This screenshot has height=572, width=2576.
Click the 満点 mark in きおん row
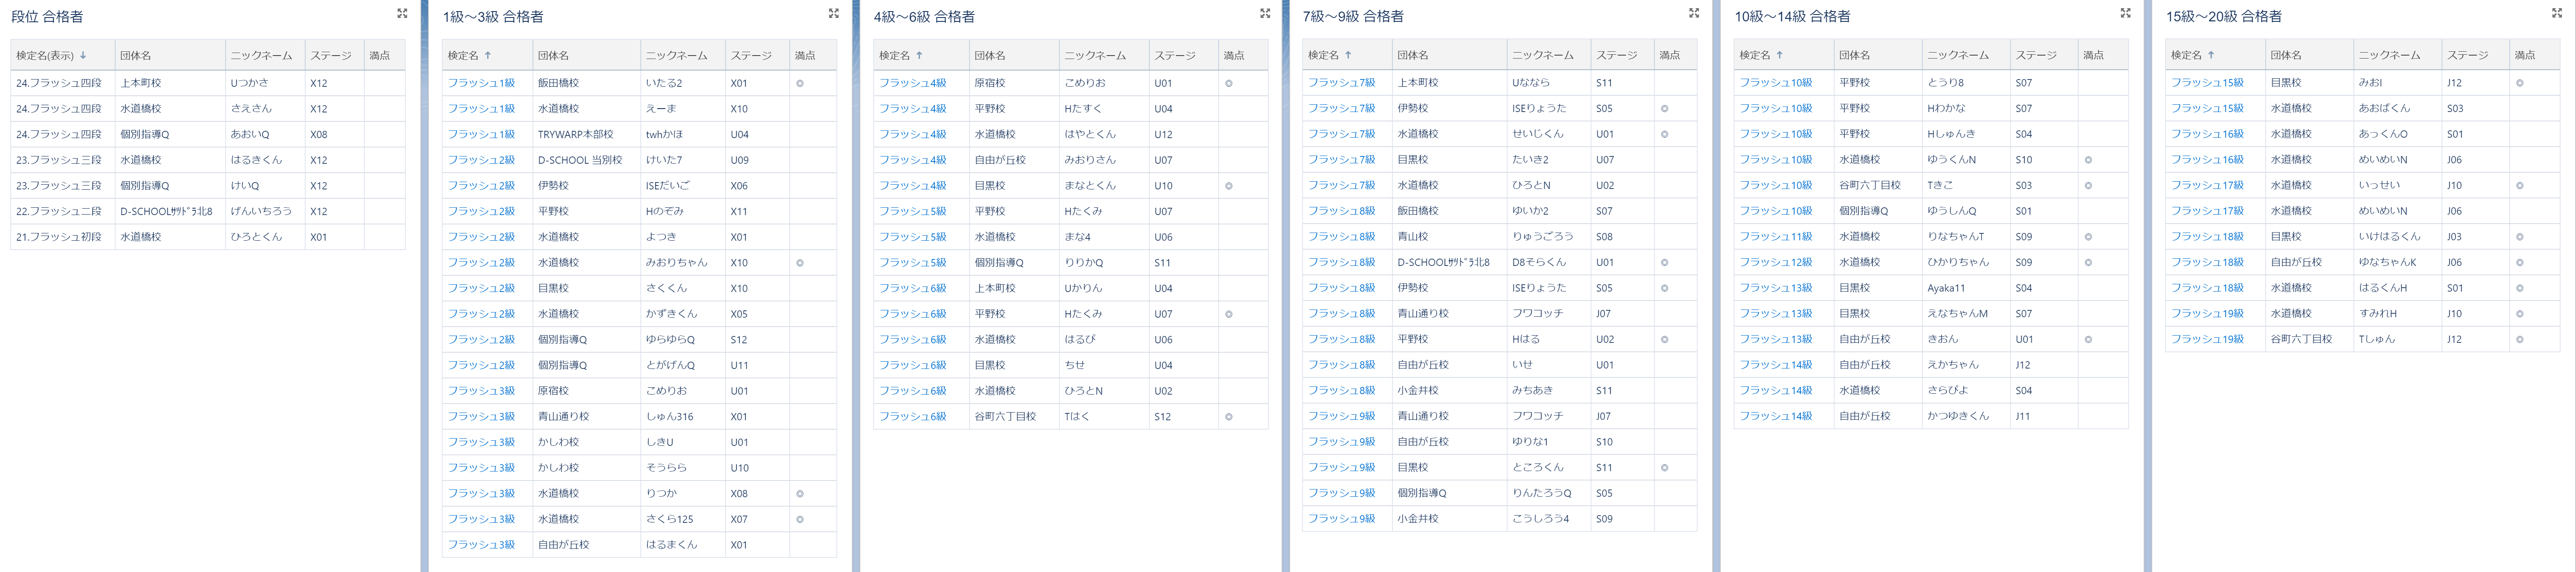(x=2088, y=339)
